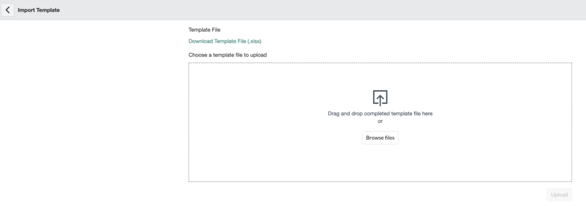Click the word 'Import' in the page title

[x=26, y=10]
